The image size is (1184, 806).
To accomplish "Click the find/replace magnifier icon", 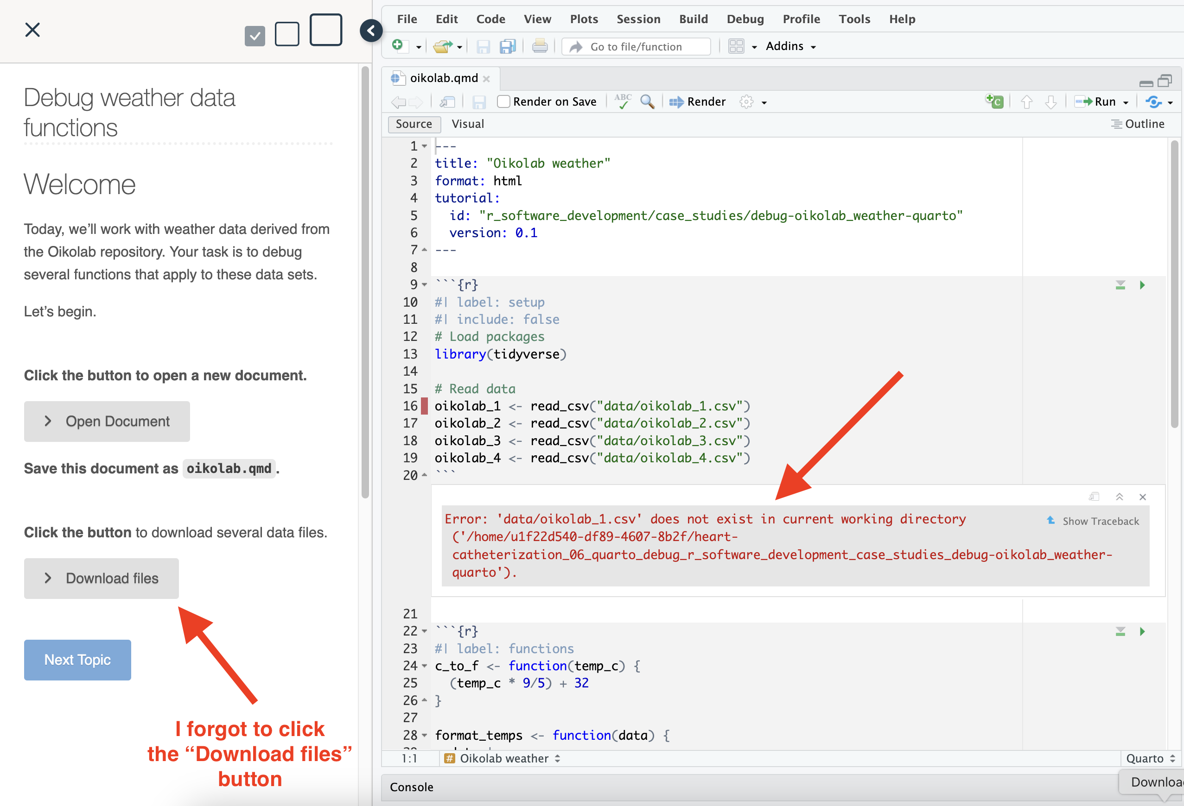I will pyautogui.click(x=647, y=101).
